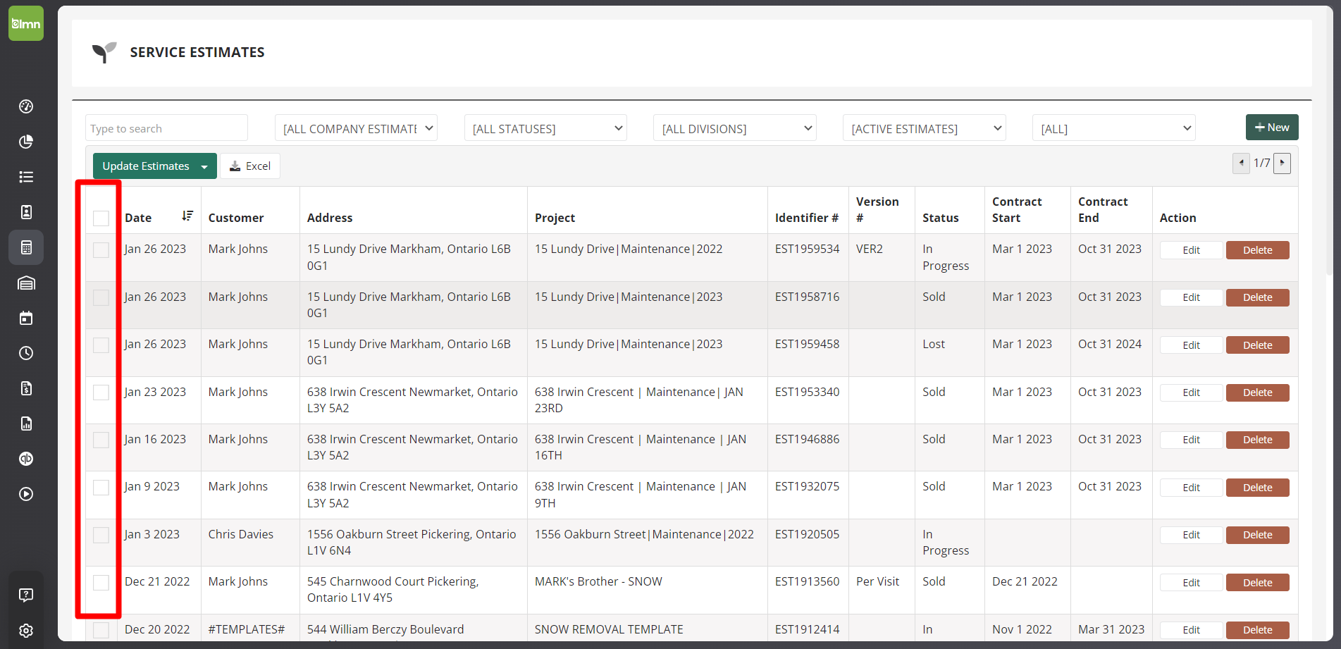Open the play video sidebar icon
This screenshot has height=649, width=1341.
coord(26,494)
